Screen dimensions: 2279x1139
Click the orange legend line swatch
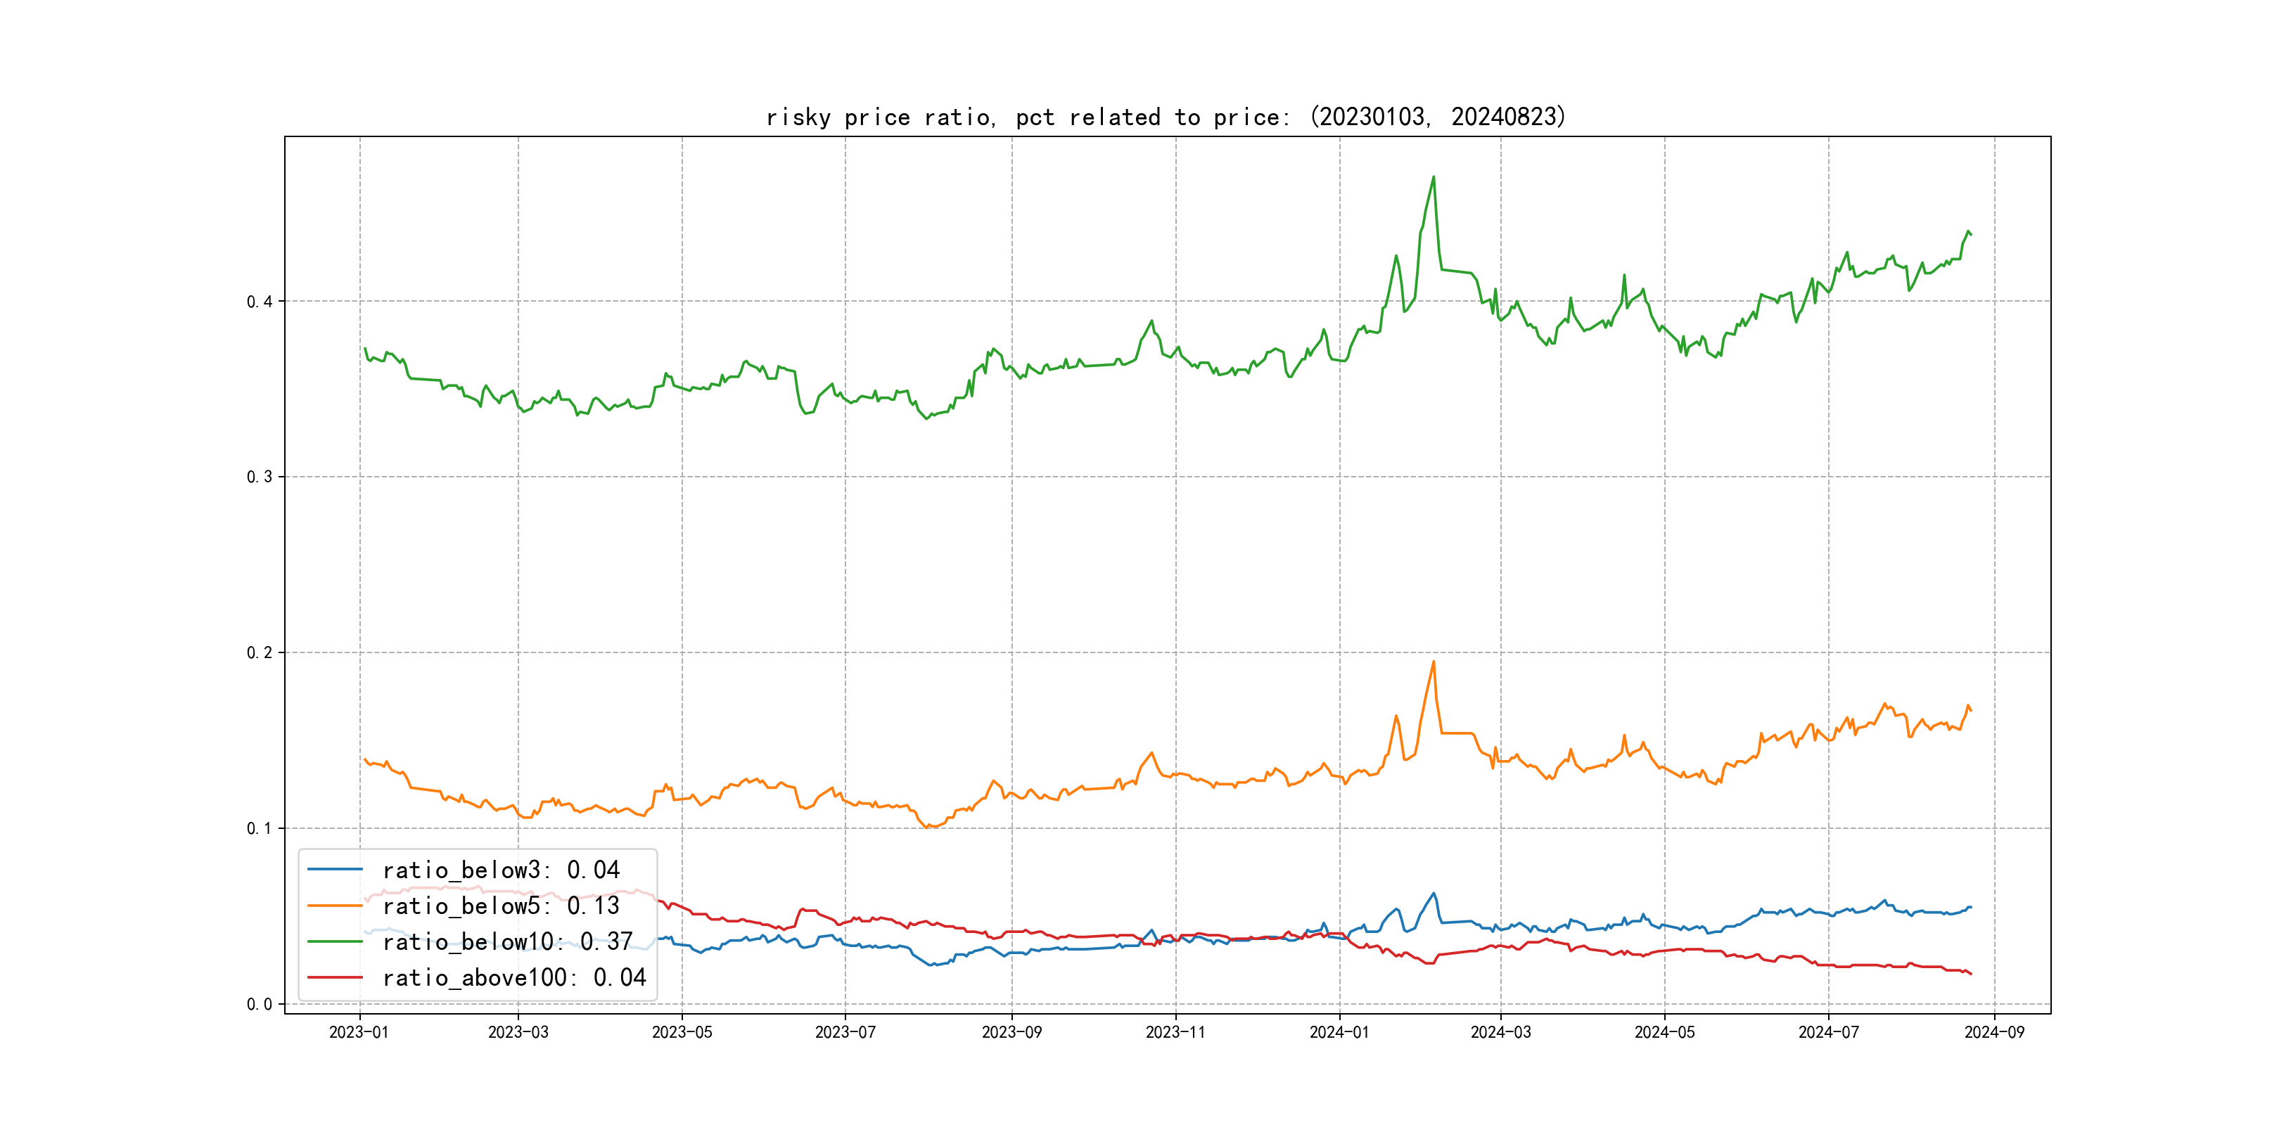pyautogui.click(x=334, y=906)
